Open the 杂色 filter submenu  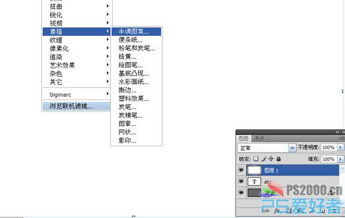pyautogui.click(x=76, y=73)
